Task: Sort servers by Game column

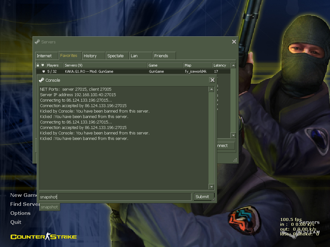Action: point(165,65)
